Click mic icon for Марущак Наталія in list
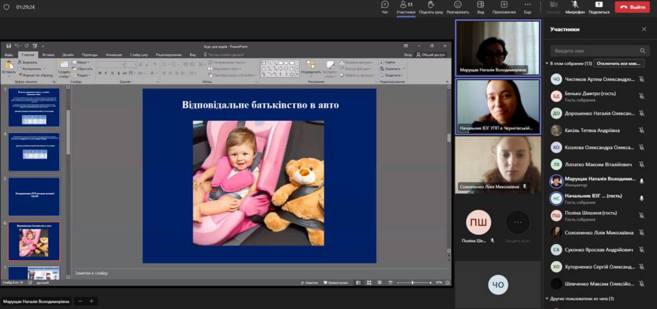 tap(641, 181)
